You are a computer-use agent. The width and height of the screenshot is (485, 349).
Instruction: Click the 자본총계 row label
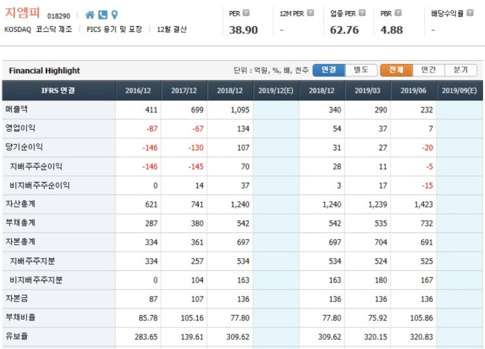[x=20, y=241]
